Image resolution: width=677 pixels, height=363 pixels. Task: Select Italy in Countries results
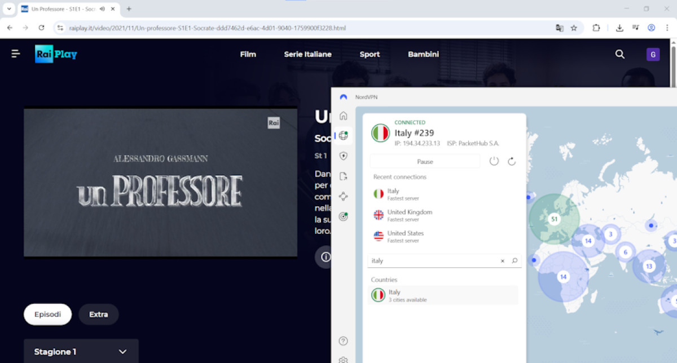[443, 295]
